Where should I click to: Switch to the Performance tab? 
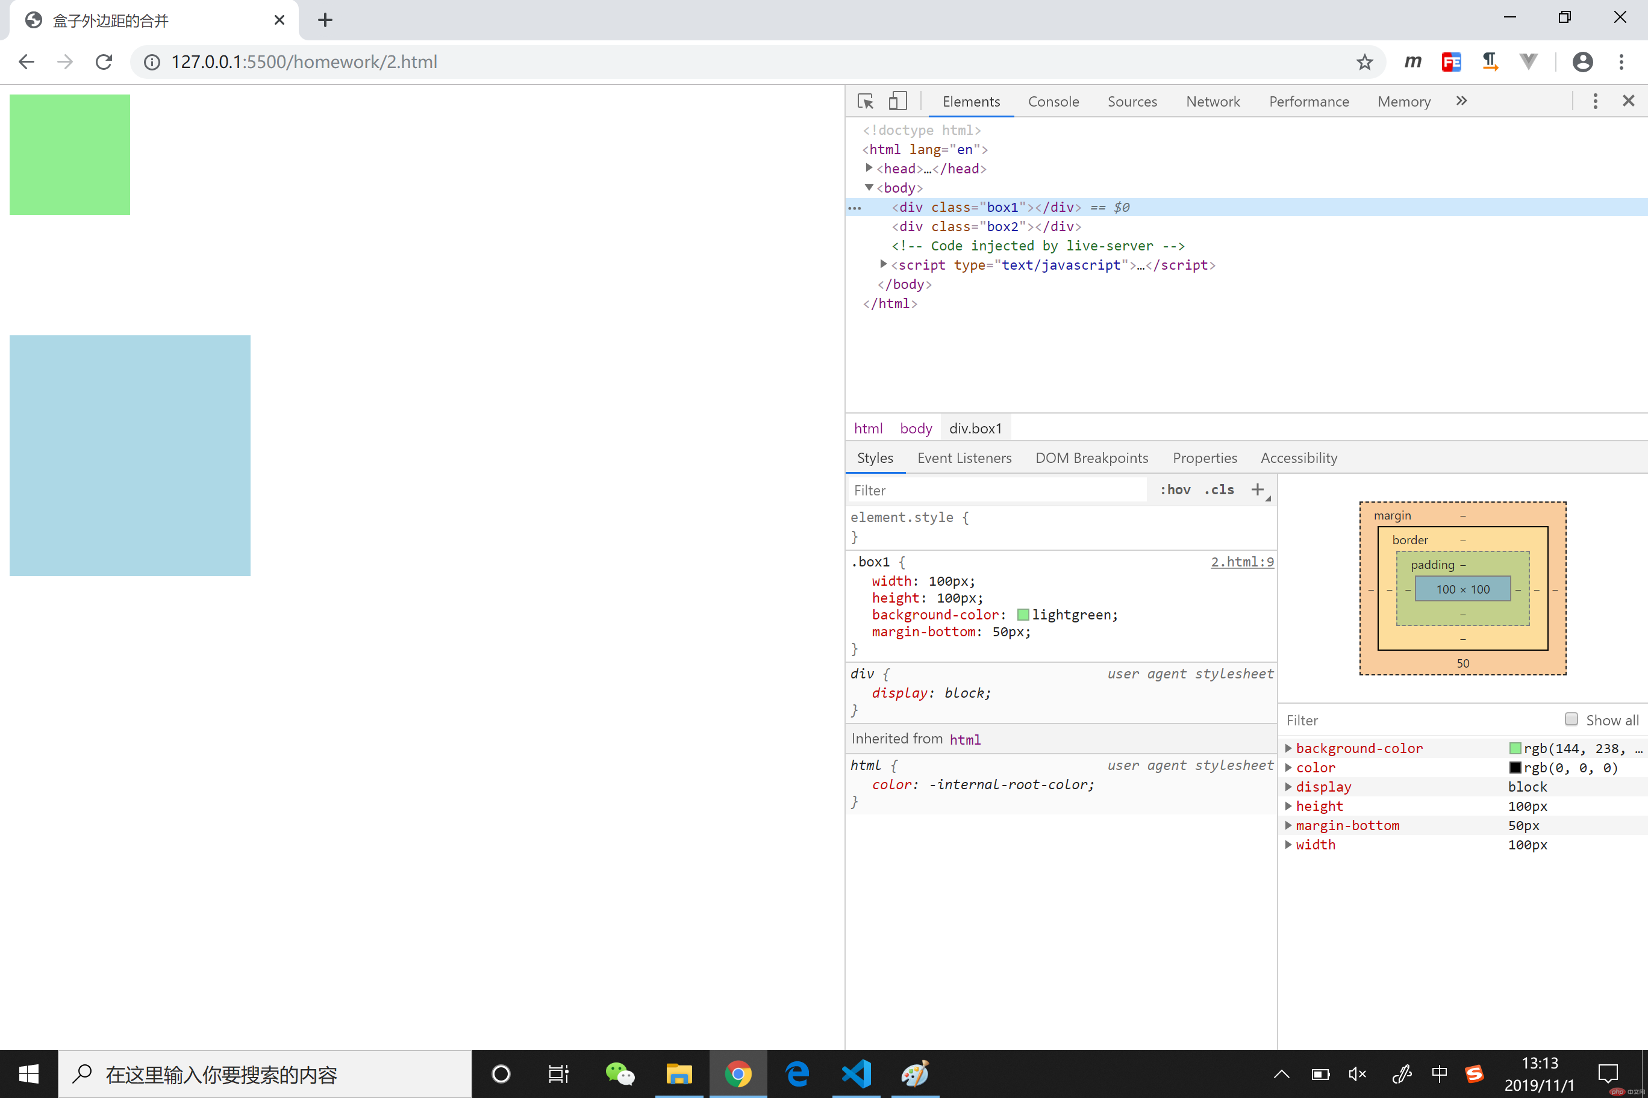click(1309, 102)
